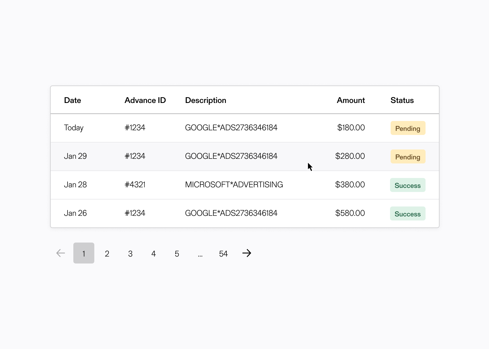489x349 pixels.
Task: Sort by the Advance ID column header
Action: pyautogui.click(x=145, y=100)
